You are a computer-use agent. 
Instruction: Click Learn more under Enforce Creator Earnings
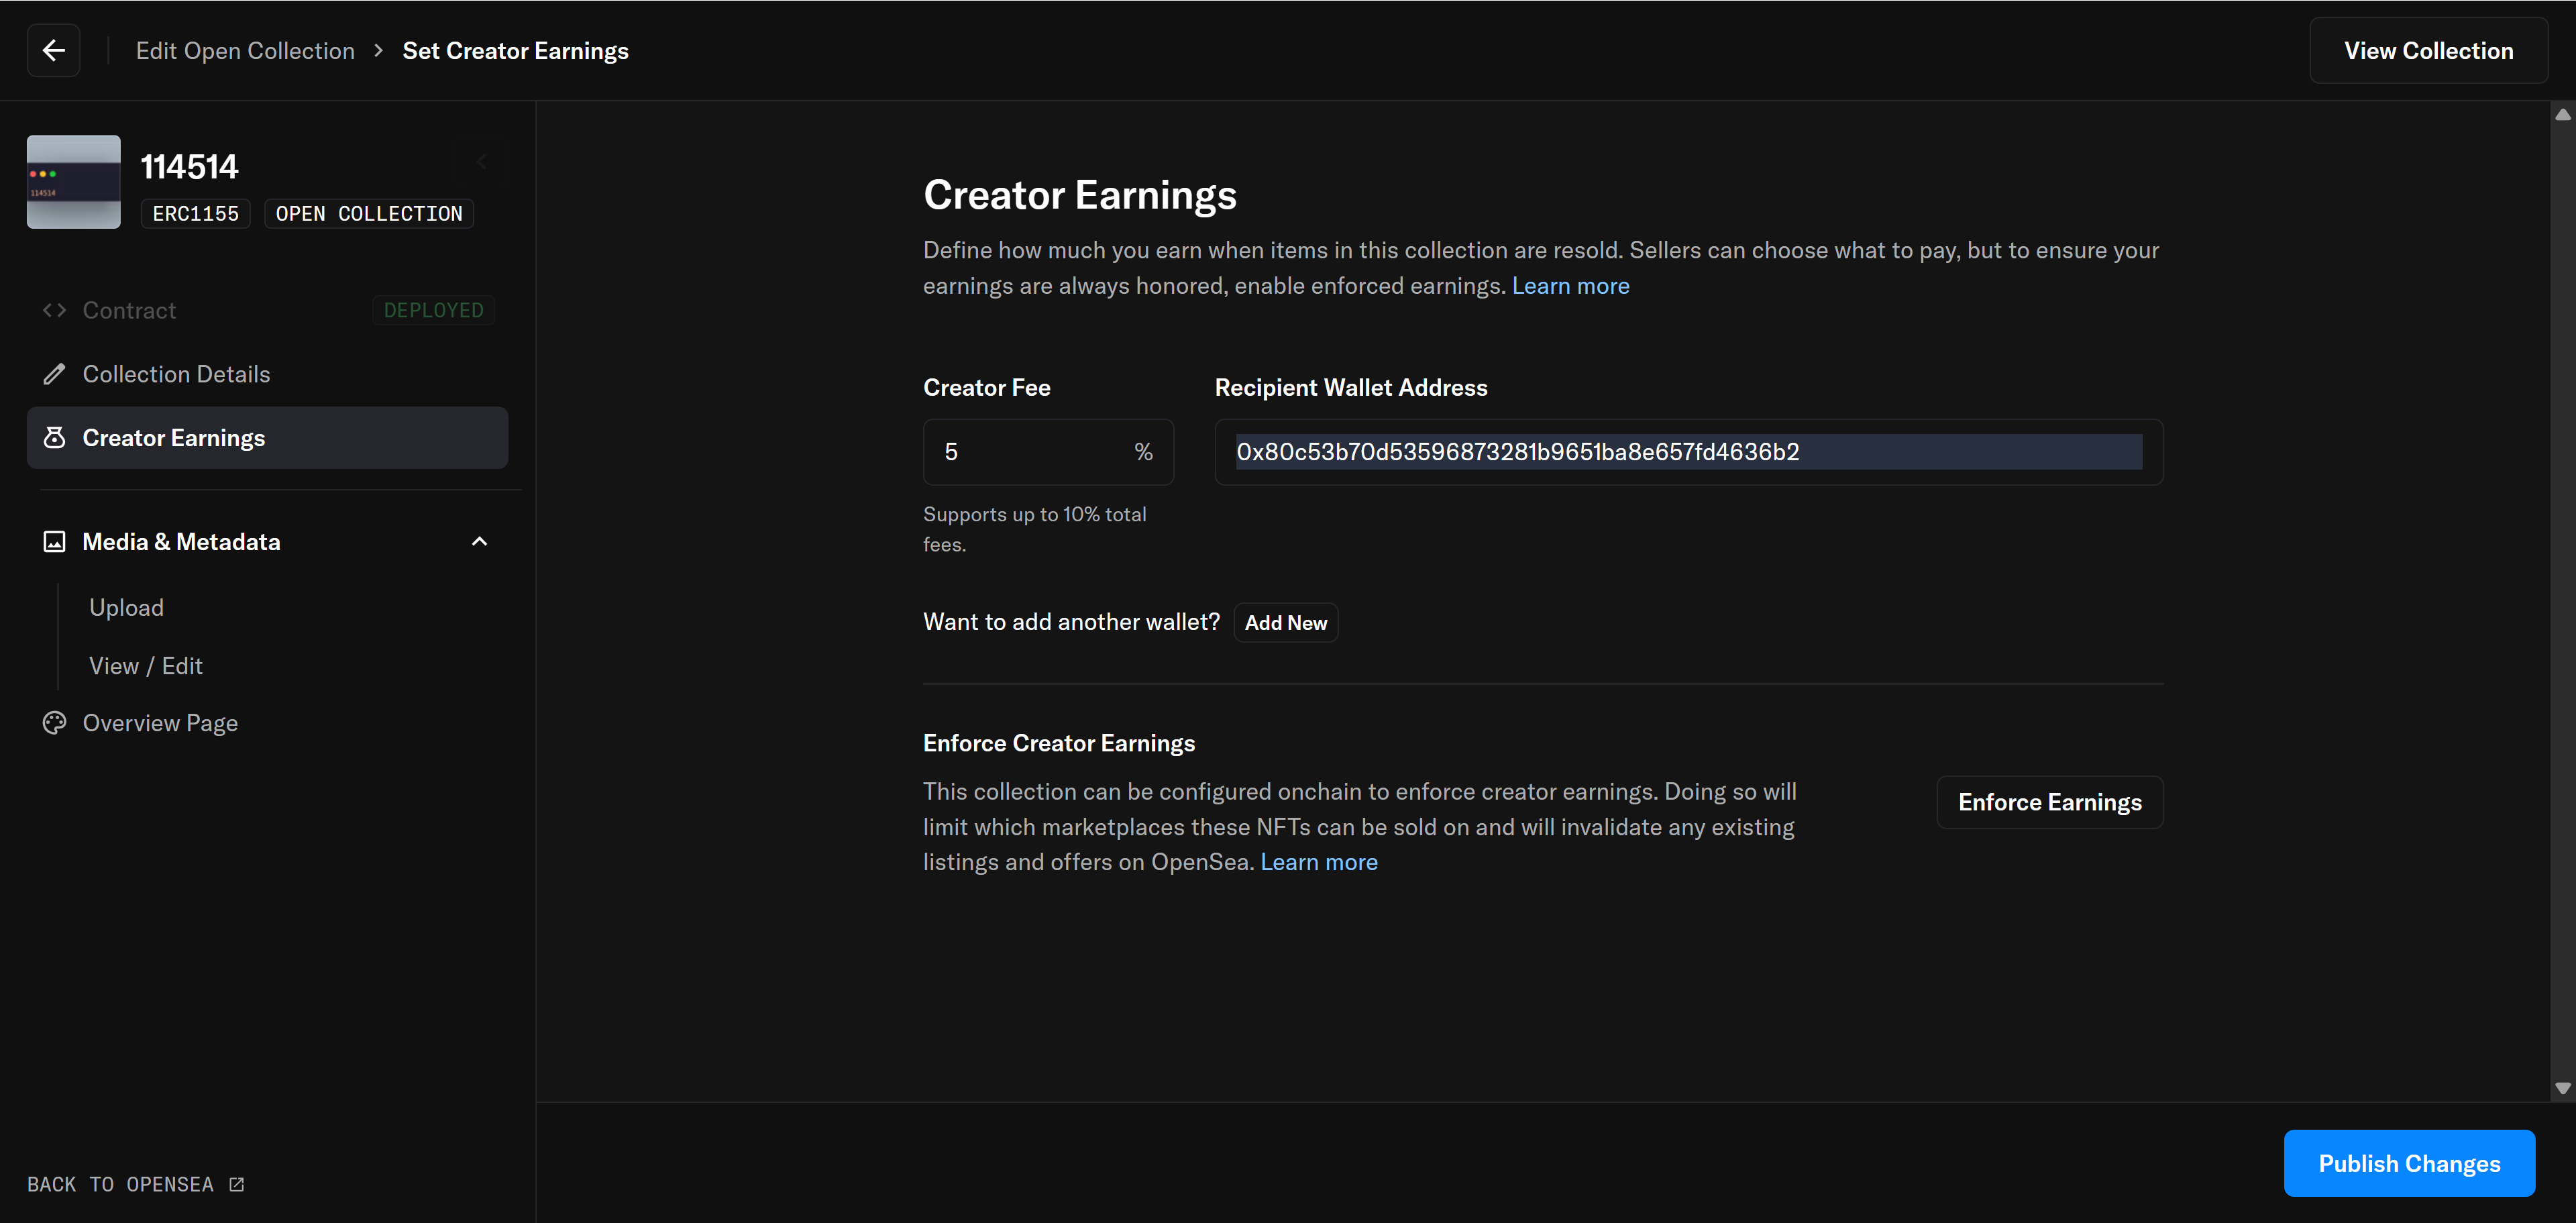coord(1318,862)
